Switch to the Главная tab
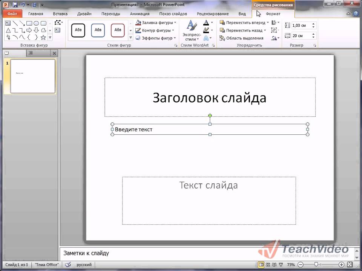The image size is (362, 271). [35, 14]
